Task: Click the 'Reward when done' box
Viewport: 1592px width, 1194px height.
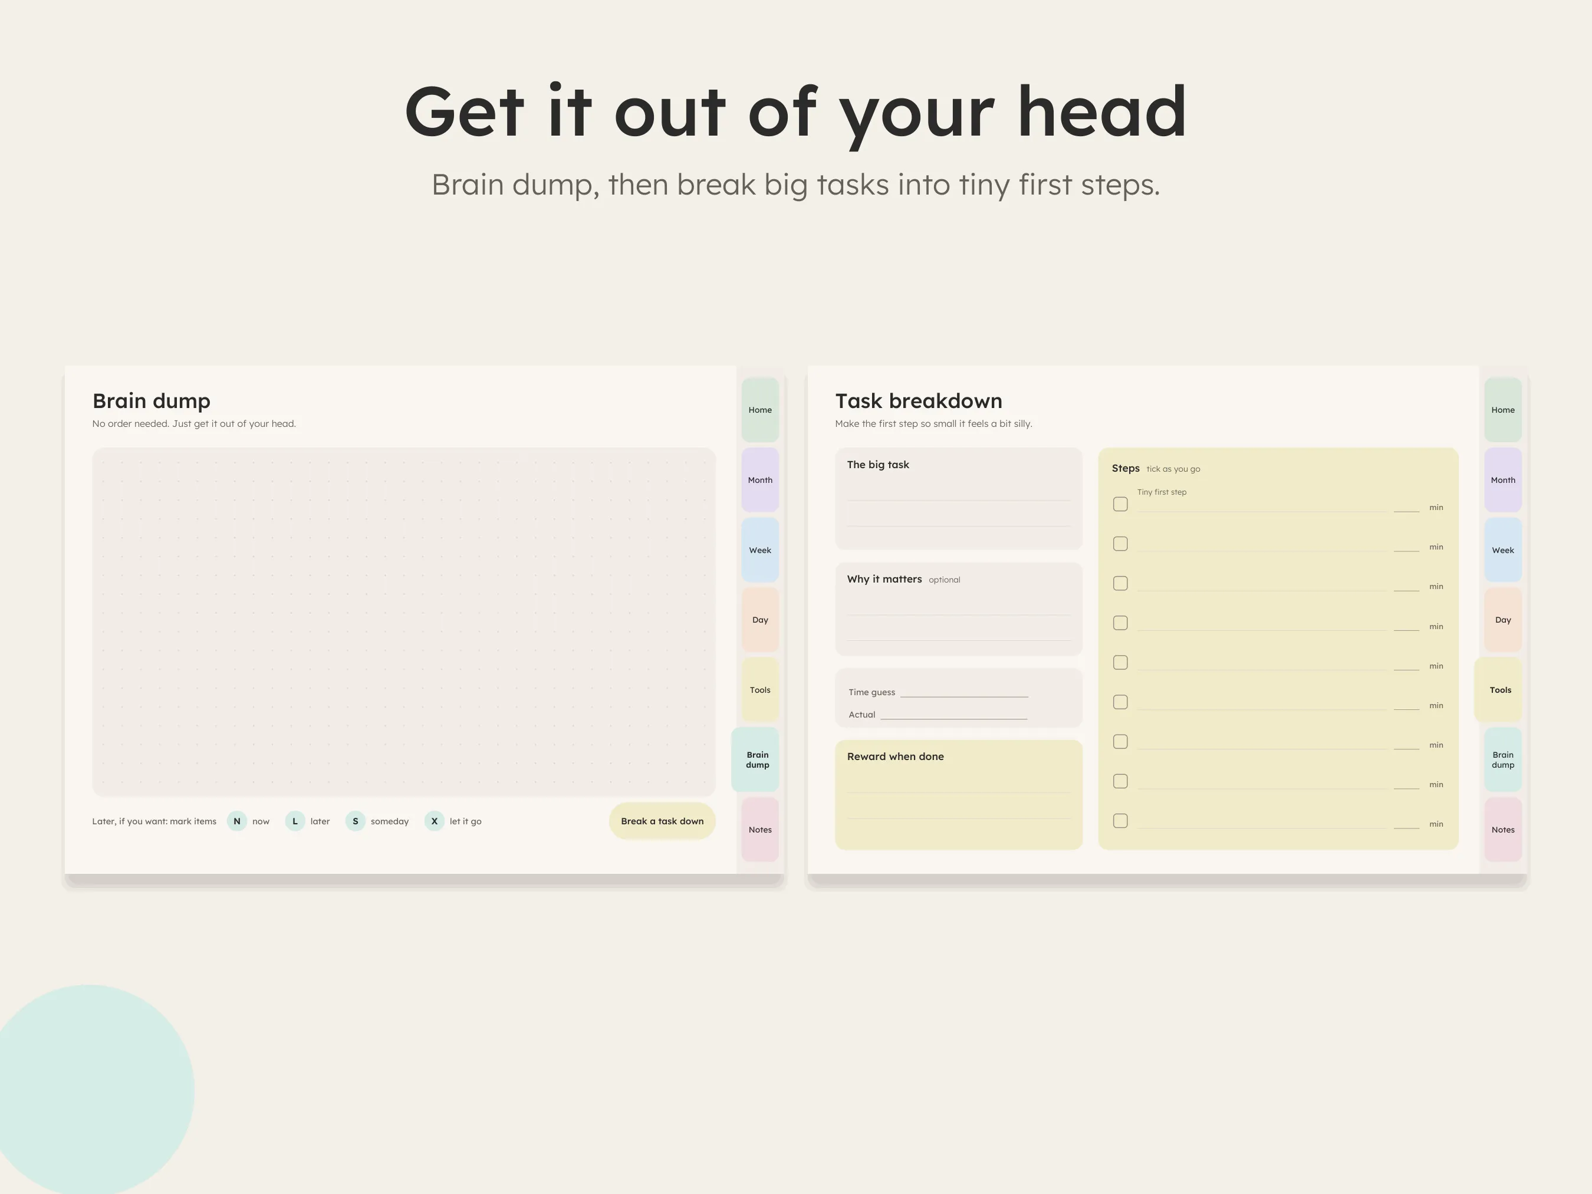Action: click(x=959, y=795)
